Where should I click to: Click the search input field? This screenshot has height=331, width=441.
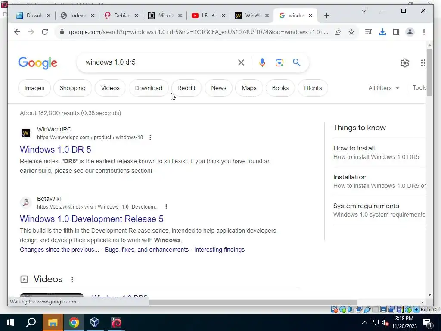coord(159,62)
